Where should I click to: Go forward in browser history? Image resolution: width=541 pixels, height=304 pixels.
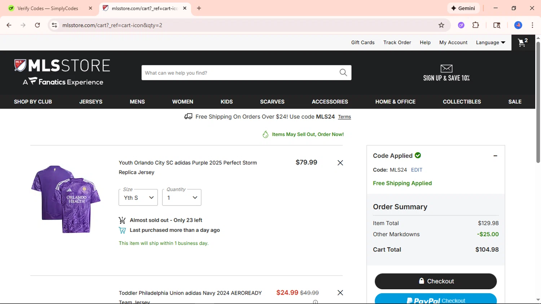pos(23,25)
